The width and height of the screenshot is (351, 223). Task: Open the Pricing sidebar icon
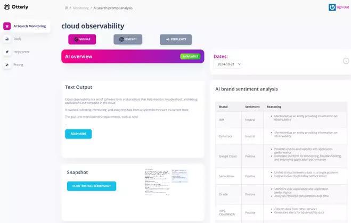[7, 65]
